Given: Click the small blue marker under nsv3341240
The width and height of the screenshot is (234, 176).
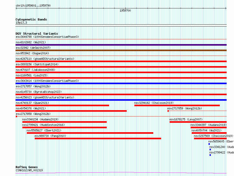Looking at the screenshot, I should [210, 150].
